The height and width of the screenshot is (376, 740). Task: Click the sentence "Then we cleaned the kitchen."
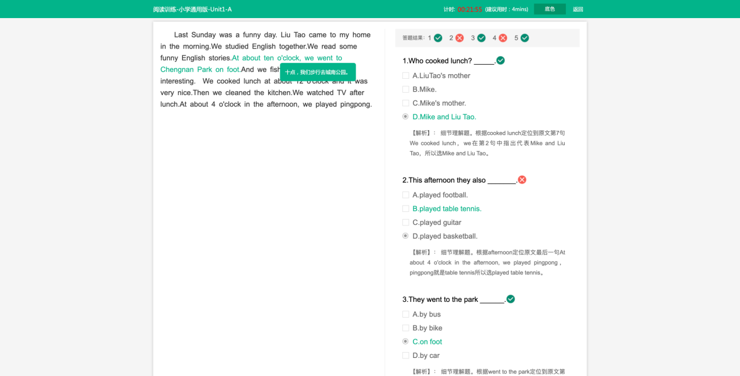pyautogui.click(x=242, y=92)
